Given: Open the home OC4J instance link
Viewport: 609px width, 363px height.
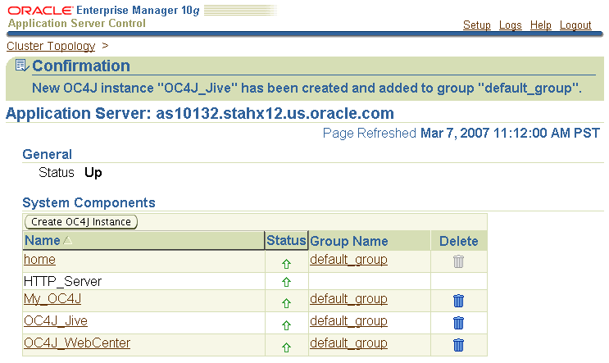Looking at the screenshot, I should pyautogui.click(x=39, y=259).
